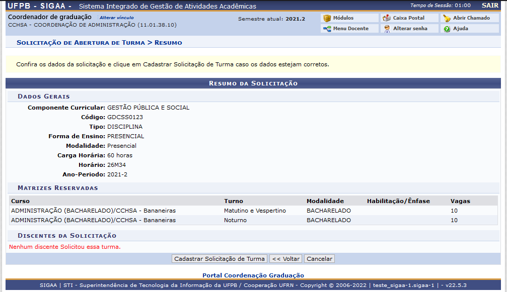Click the Noturno cell
Viewport: 507px width, 292px height.
click(235, 220)
